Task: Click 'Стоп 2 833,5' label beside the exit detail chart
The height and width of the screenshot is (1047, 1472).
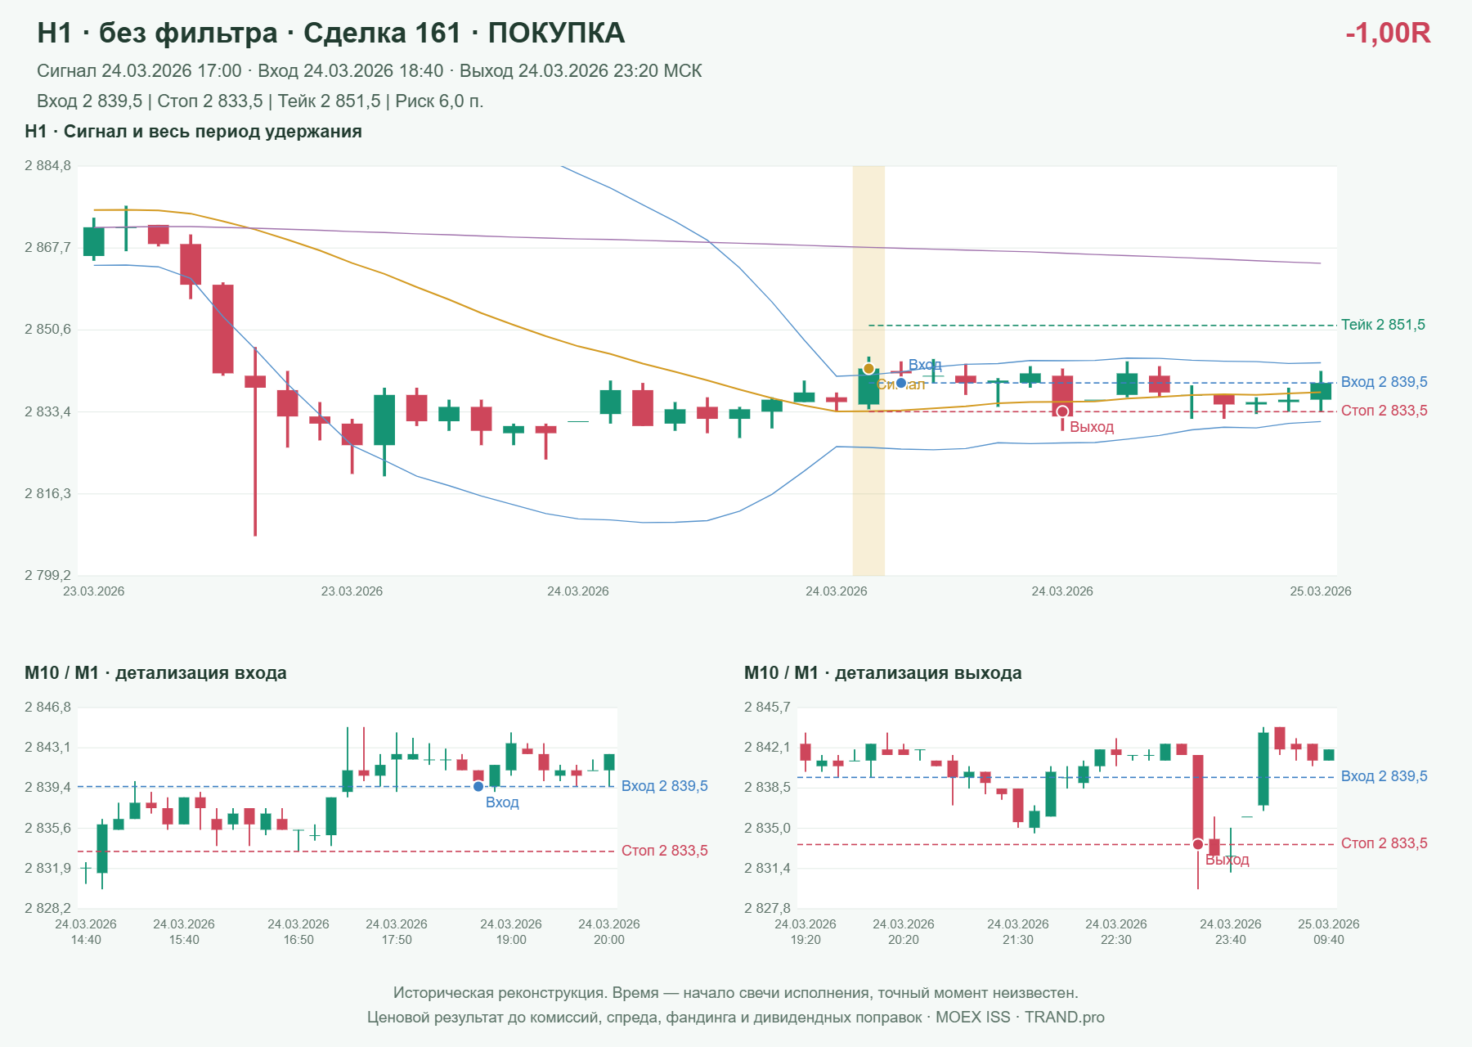Action: [1384, 843]
